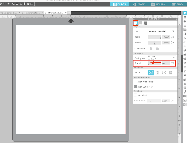Screen dimensions: 187x143
Task: Click the zoom in magnifier icon
Action: coord(13,4)
